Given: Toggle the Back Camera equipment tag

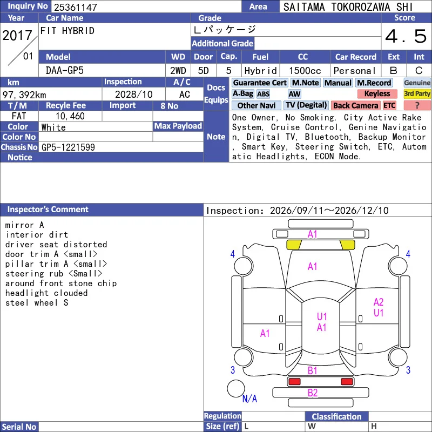Looking at the screenshot, I should [355, 105].
